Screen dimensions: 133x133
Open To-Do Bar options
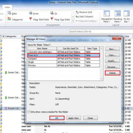(127, 17)
